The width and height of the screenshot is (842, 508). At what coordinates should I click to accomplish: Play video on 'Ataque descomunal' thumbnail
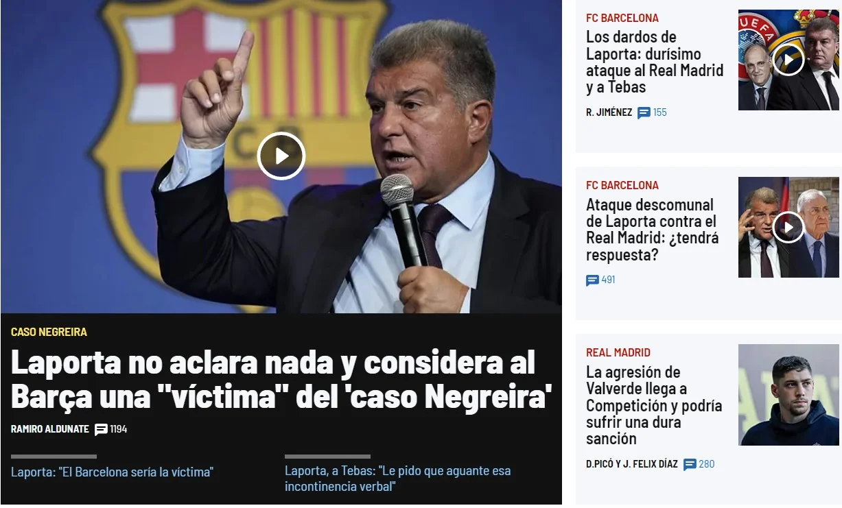(788, 227)
